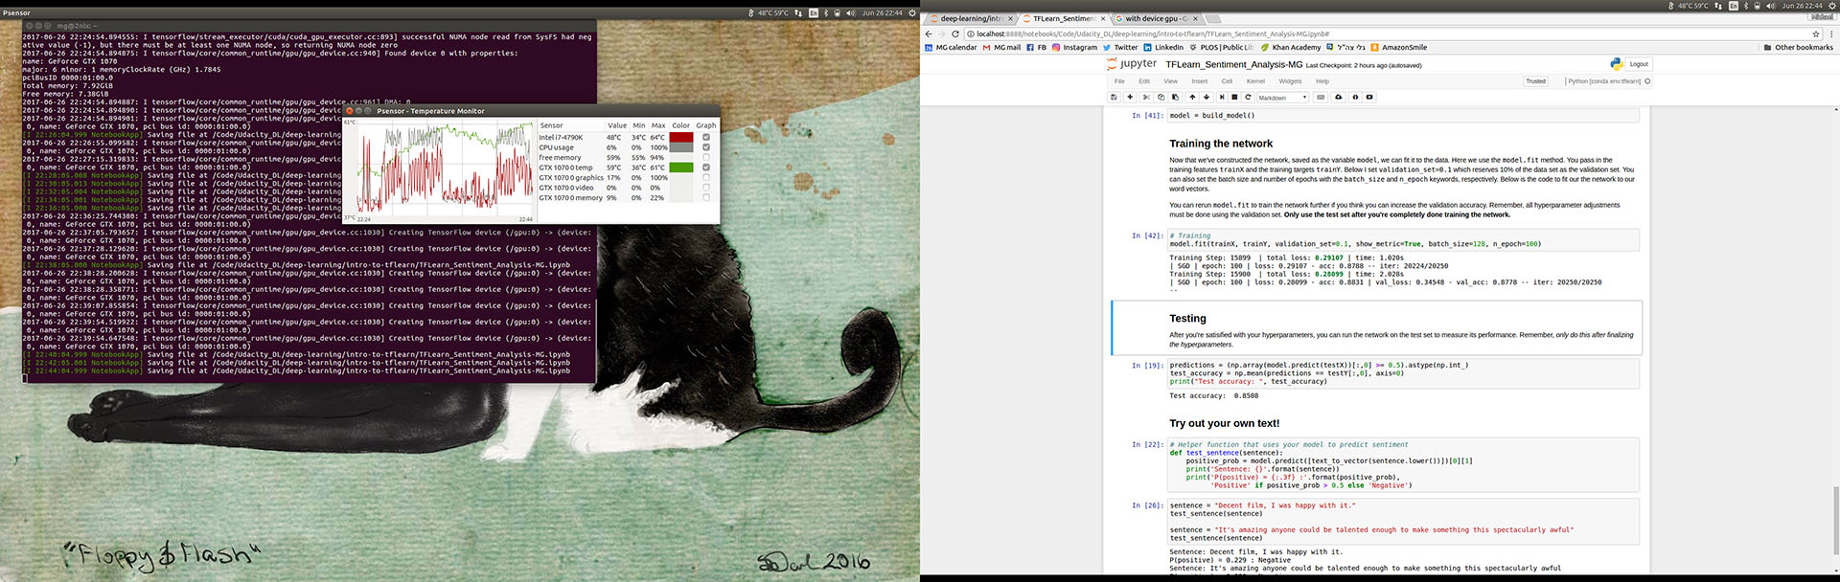Open the LinkedIn bookmark
The width and height of the screenshot is (1840, 582).
coord(1163,47)
